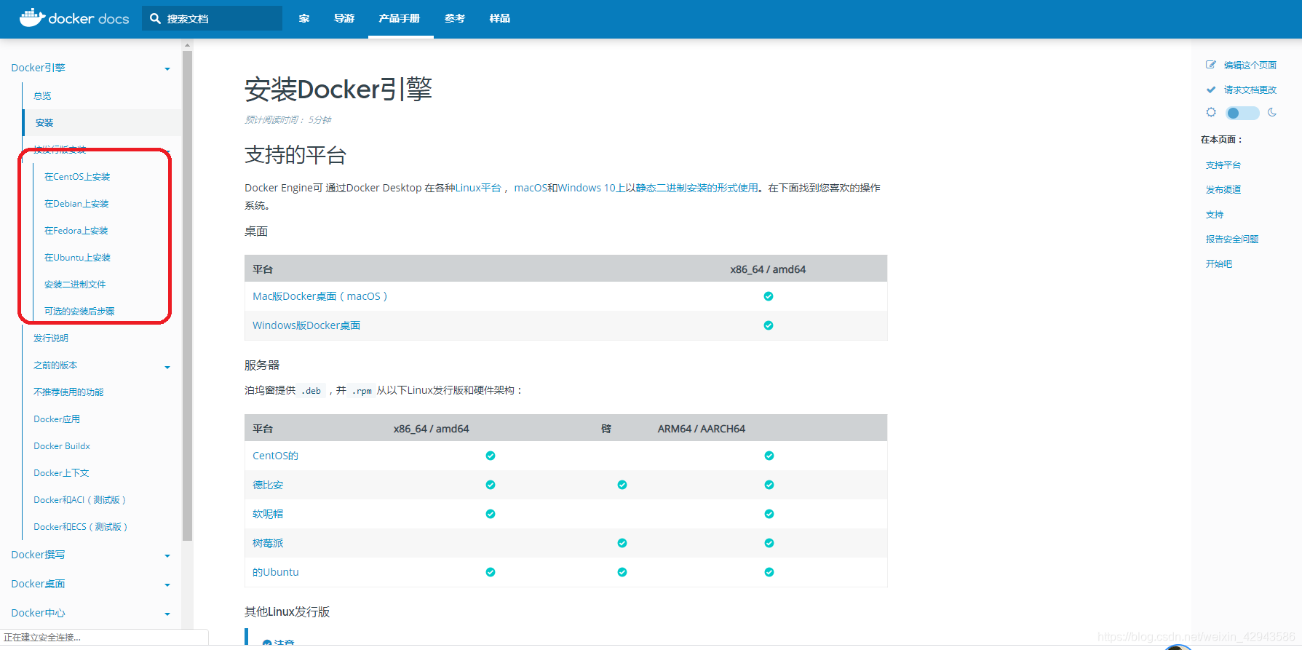Open Docker上下文 sidebar link
The width and height of the screenshot is (1302, 650).
coord(61,473)
